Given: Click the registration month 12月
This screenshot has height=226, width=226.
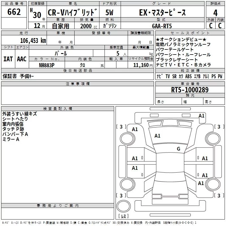Looking at the screenshot, I should (39, 26).
